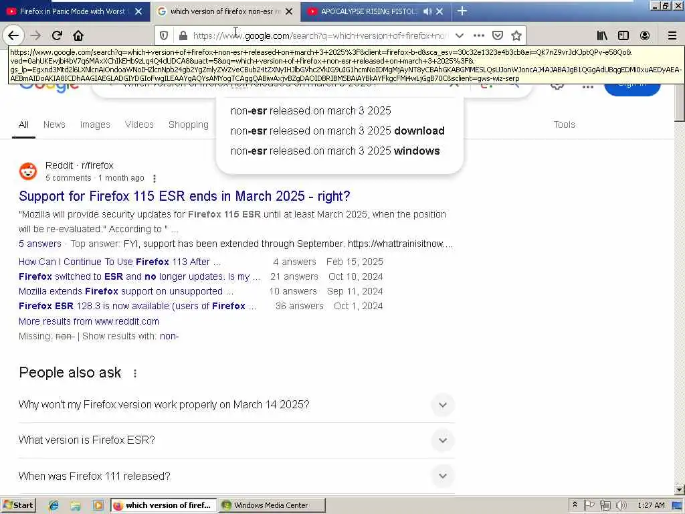This screenshot has height=514, width=685.
Task: Click the Reddit favicon on first result
Action: click(x=28, y=171)
